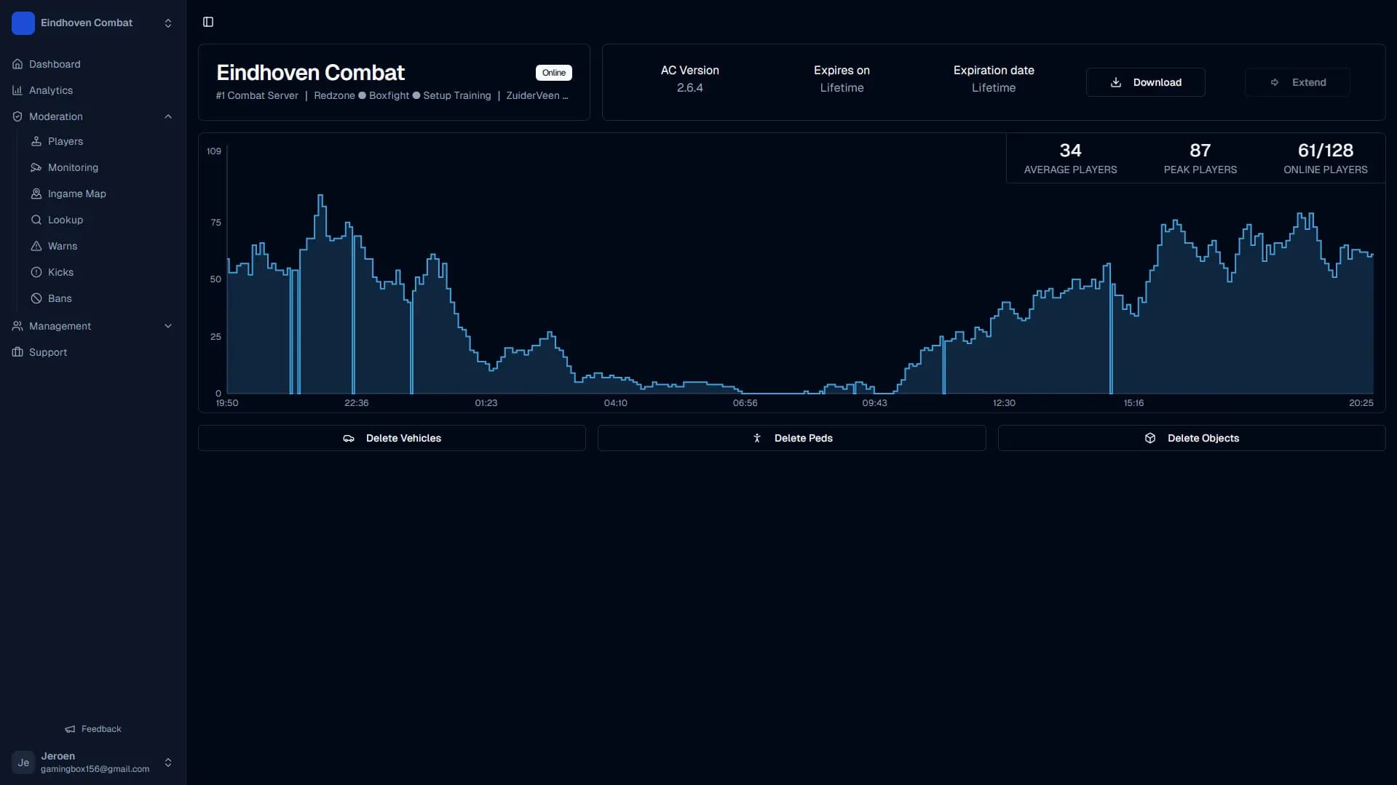Toggle the sidebar panel icon
1397x785 pixels.
[x=208, y=22]
